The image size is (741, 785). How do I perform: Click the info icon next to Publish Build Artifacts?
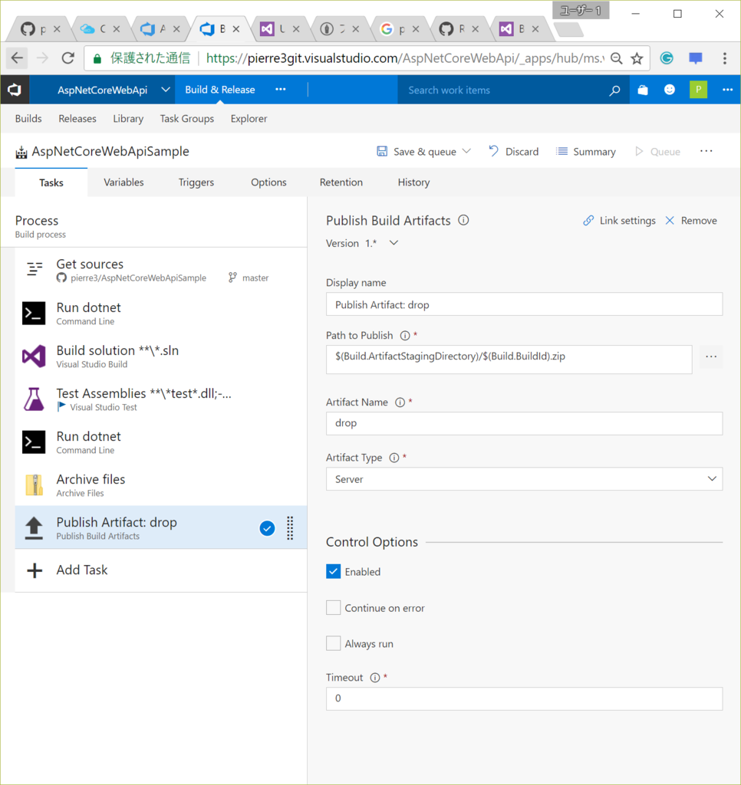tap(463, 220)
